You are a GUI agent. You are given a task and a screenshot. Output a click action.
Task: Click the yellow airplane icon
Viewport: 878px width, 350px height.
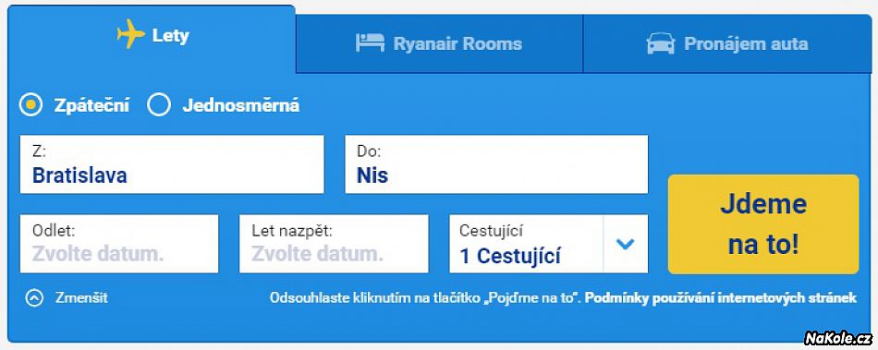coord(131,34)
